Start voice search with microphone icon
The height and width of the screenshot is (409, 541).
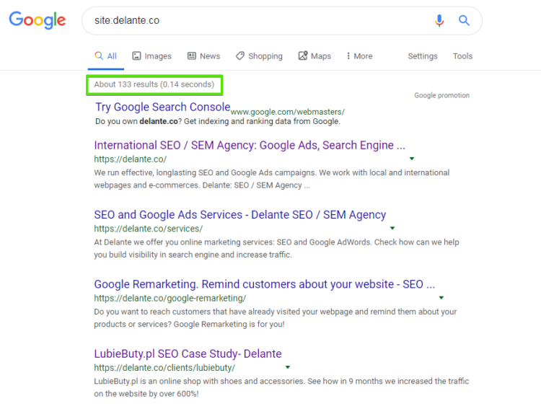coord(439,21)
